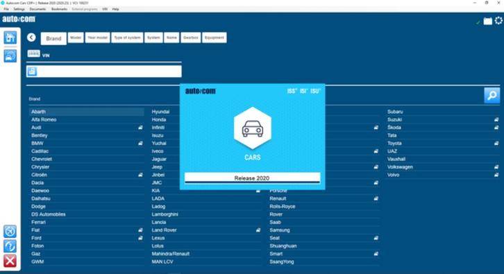Screen dimensions: 504x274
Task: Select Rolls-Royce in brand list
Action: point(283,207)
